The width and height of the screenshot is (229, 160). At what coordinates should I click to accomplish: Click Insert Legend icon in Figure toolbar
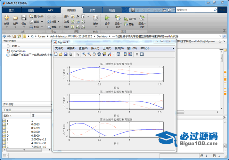[x=130, y=54]
